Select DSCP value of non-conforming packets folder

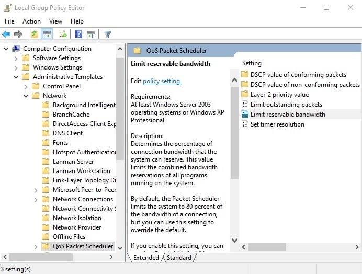pos(305,85)
